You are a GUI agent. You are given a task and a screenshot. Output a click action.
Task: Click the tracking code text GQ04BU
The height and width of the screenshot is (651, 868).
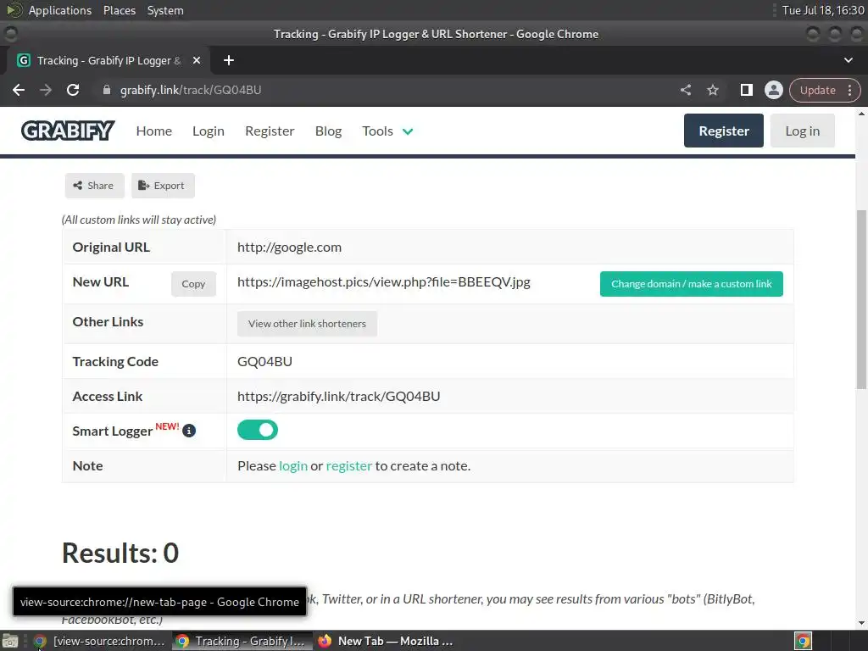264,361
